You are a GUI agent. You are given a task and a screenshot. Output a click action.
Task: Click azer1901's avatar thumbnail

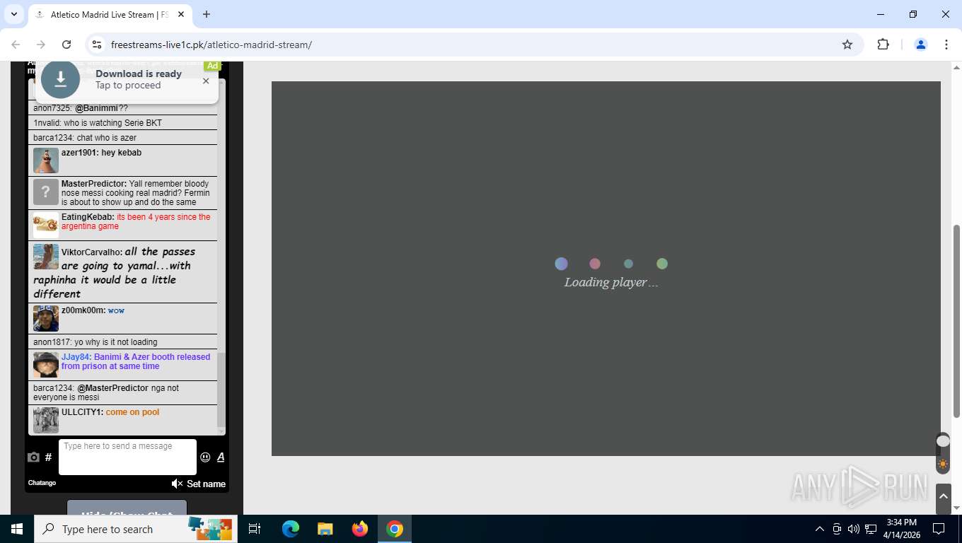[46, 160]
